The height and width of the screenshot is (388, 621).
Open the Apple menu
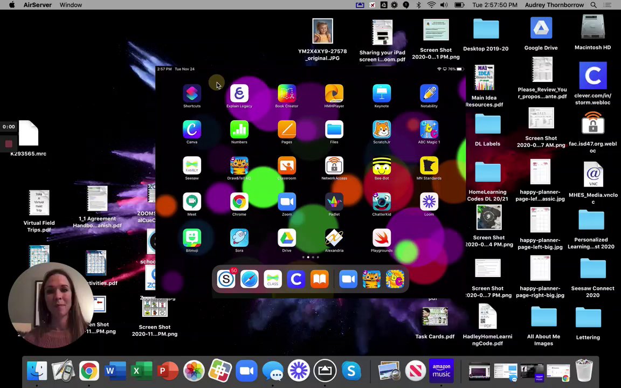[12, 5]
